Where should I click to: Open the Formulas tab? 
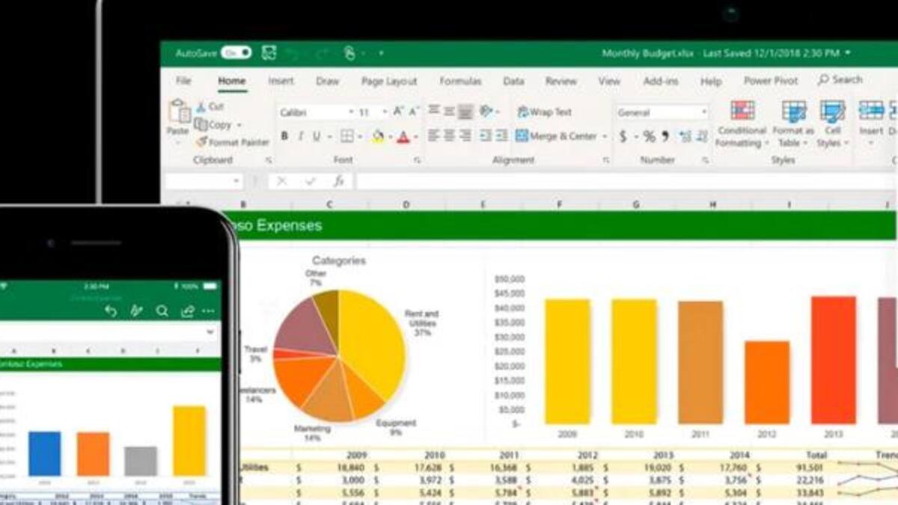pyautogui.click(x=460, y=81)
